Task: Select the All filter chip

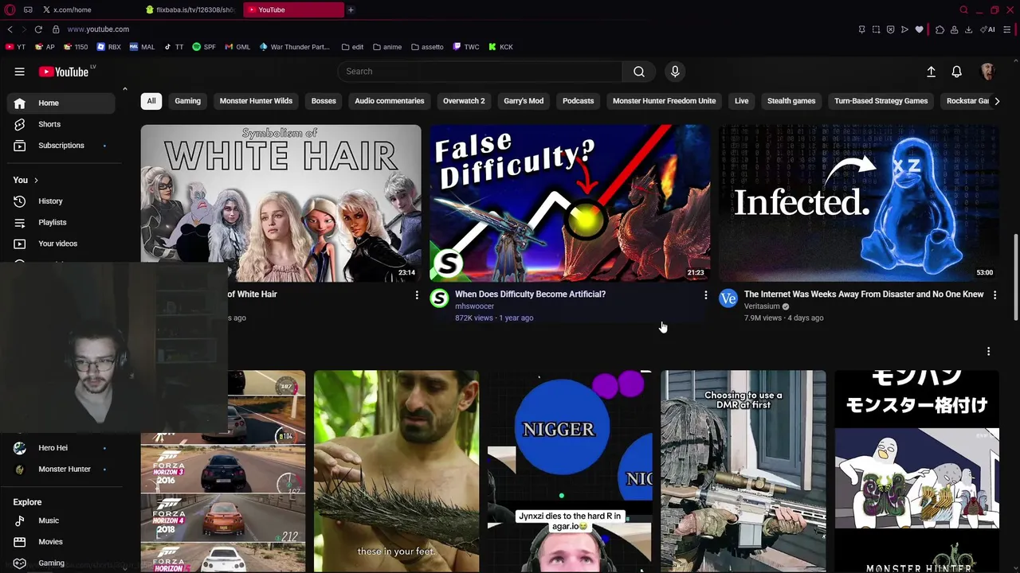Action: [151, 101]
